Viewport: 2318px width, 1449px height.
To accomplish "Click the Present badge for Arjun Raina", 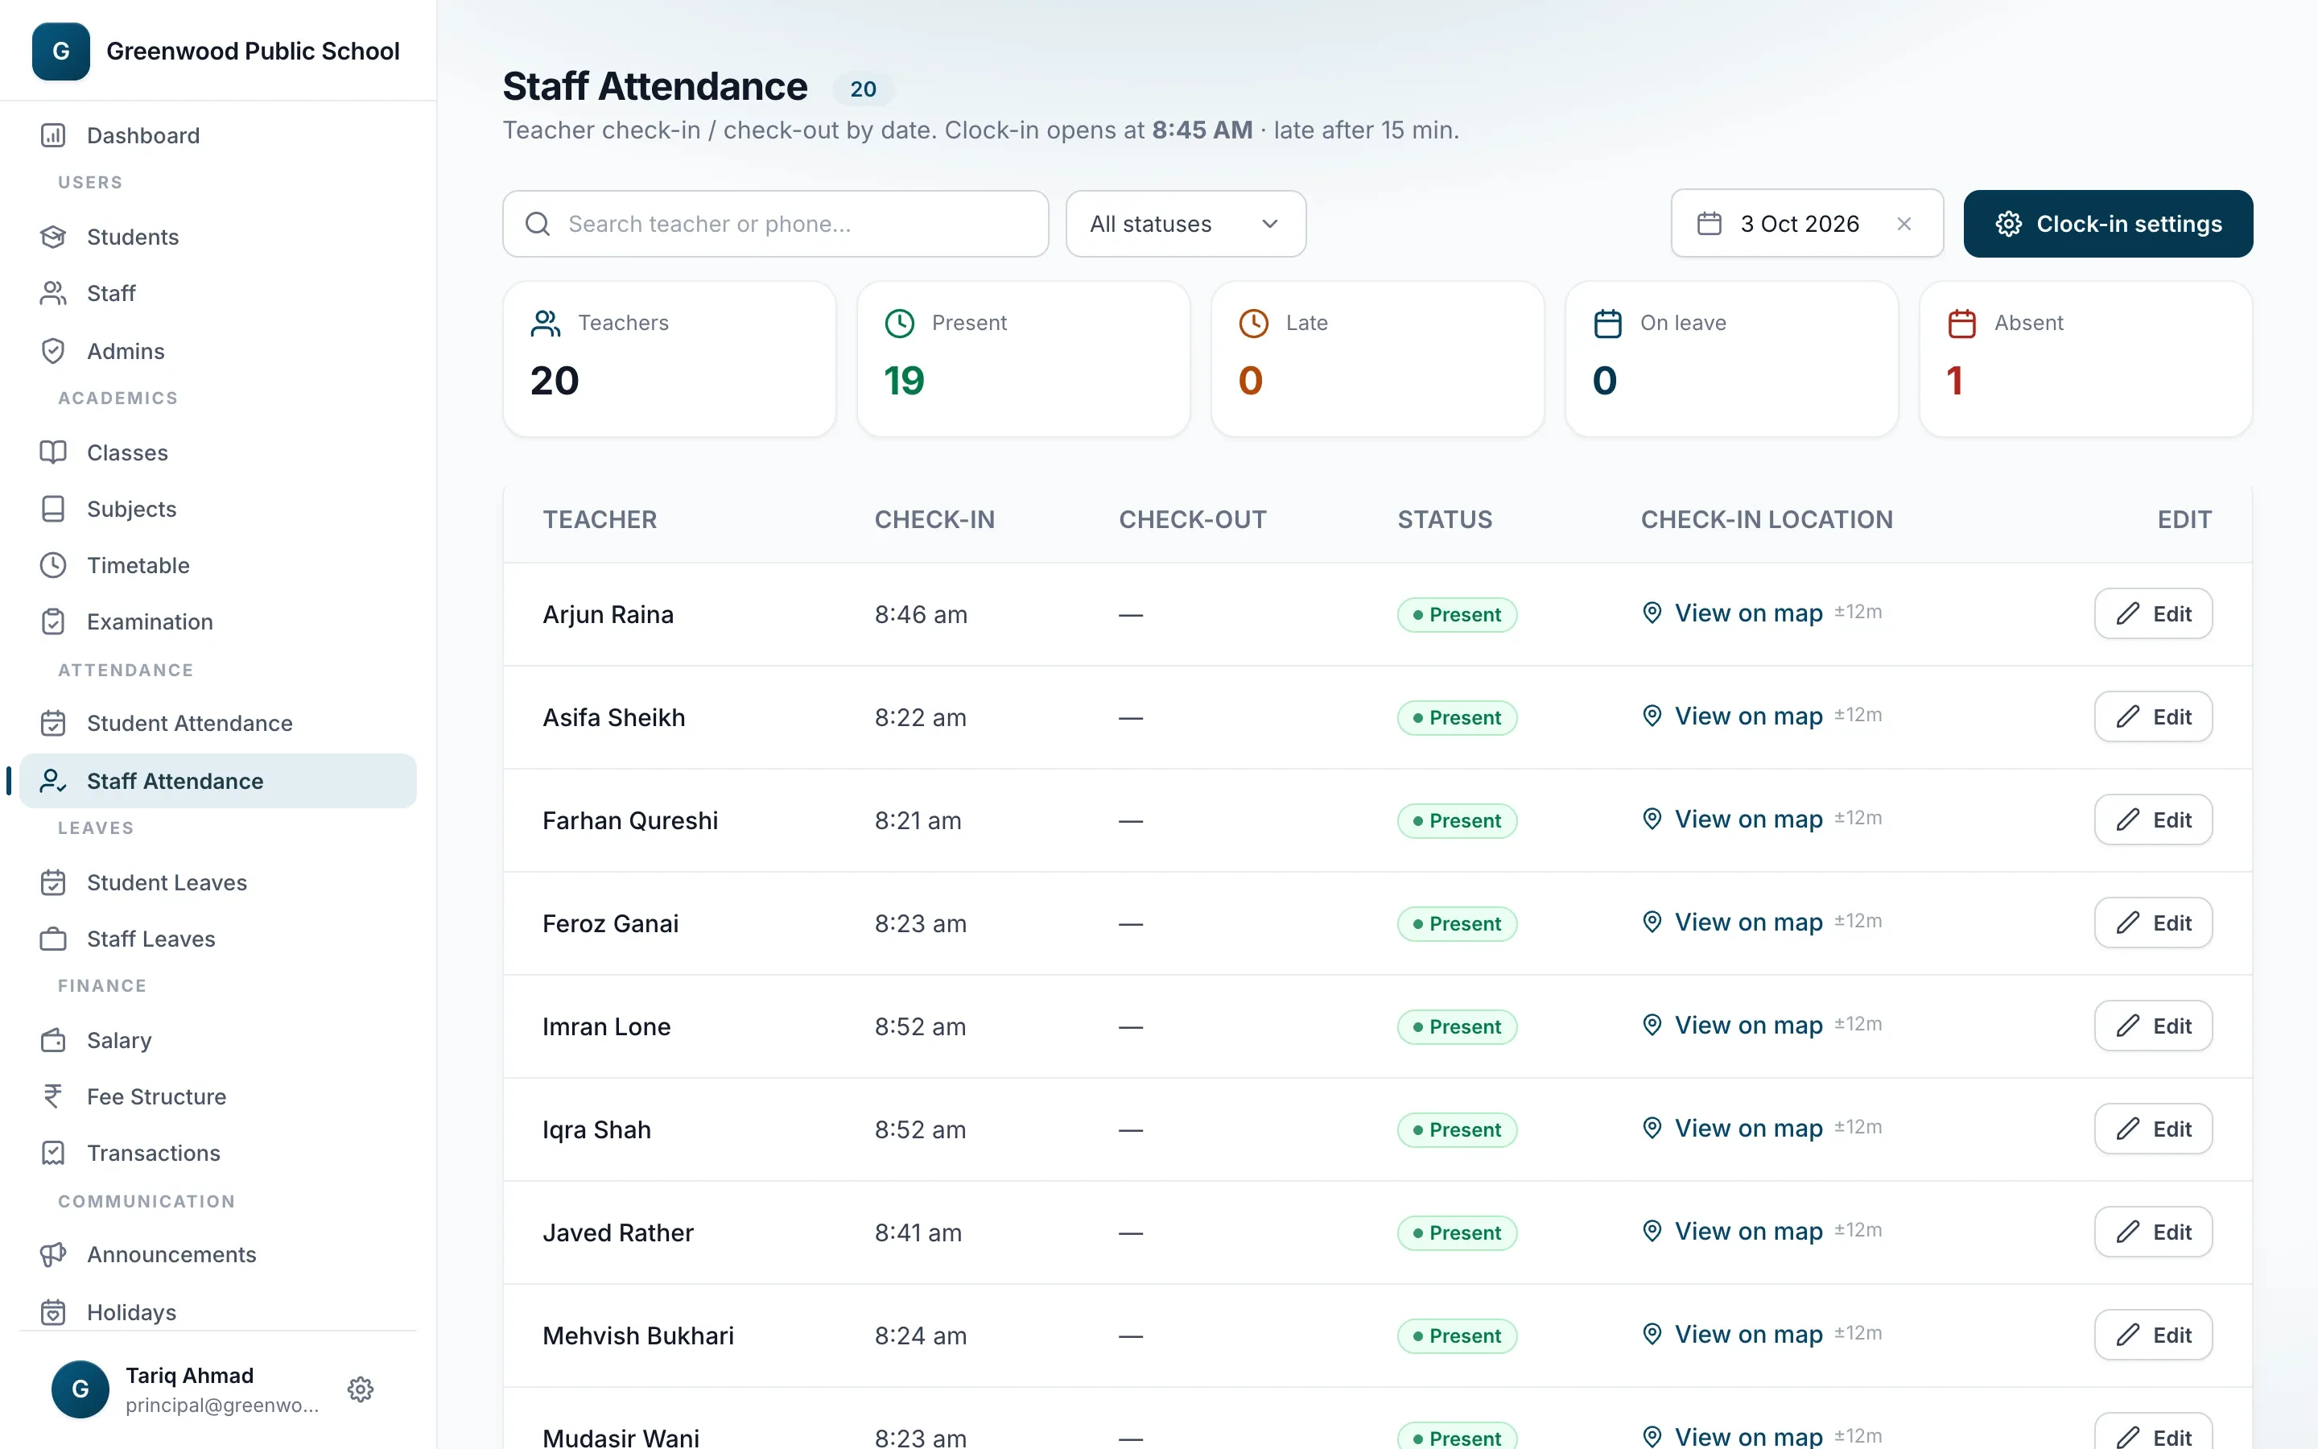I will [x=1457, y=614].
